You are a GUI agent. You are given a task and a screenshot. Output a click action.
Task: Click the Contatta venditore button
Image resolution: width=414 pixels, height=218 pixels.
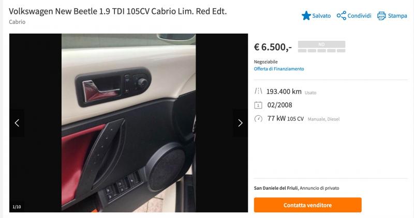[307, 205]
